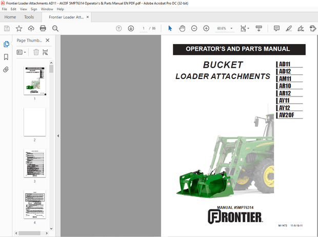Delete selected page with trash icon
The image size is (318, 237).
[36, 52]
